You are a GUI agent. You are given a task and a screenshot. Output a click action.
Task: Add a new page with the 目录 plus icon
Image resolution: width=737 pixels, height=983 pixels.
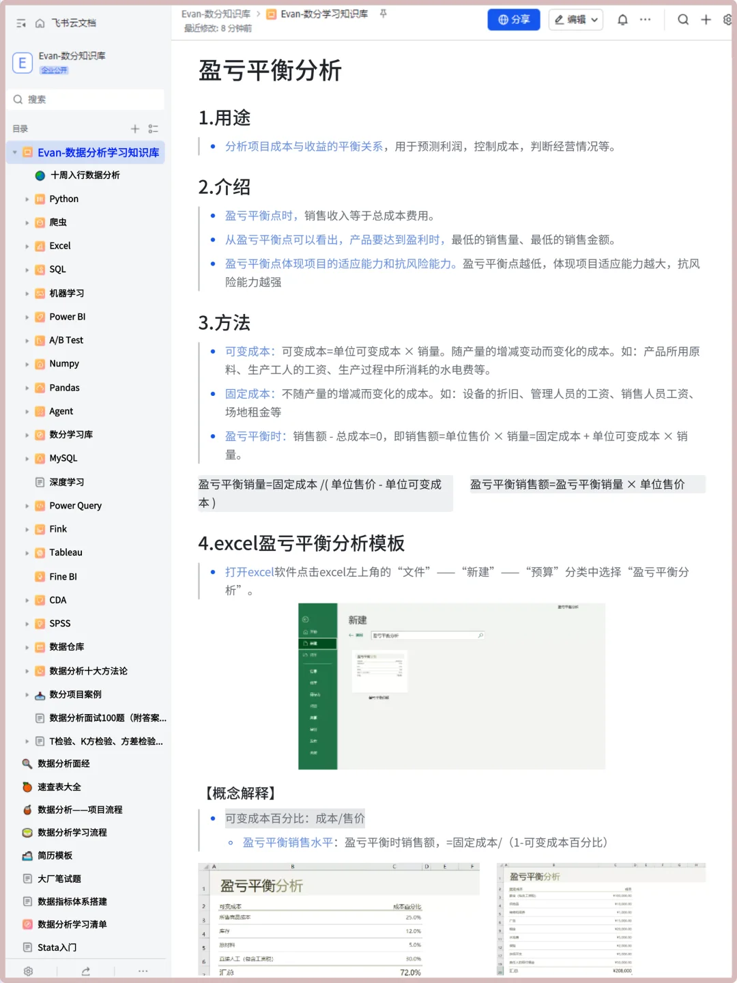(135, 128)
